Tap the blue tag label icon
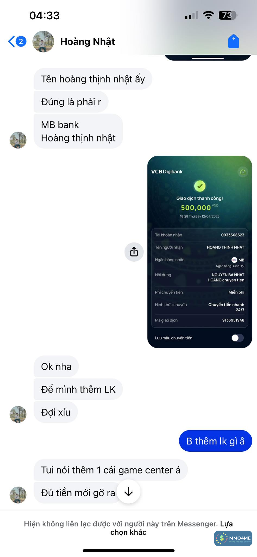 (x=233, y=41)
